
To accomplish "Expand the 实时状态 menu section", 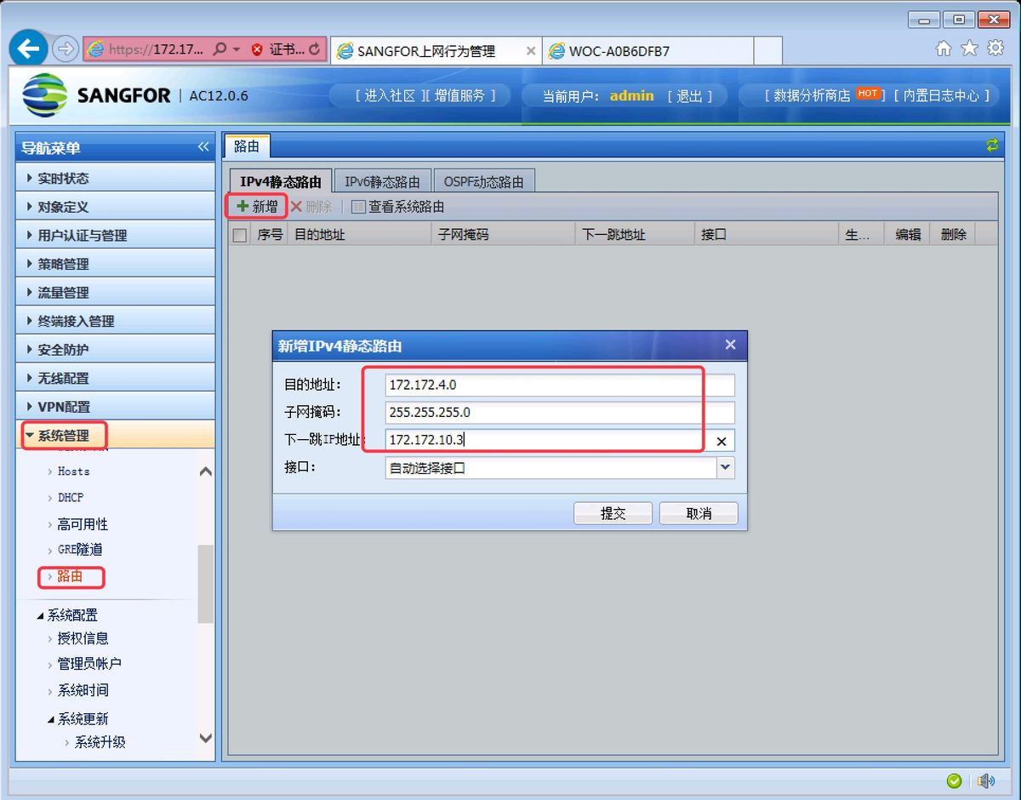I will [x=115, y=178].
